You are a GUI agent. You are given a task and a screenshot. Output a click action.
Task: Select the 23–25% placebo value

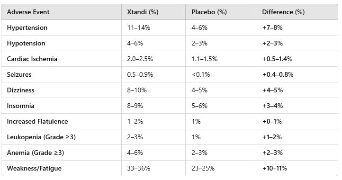tap(203, 168)
